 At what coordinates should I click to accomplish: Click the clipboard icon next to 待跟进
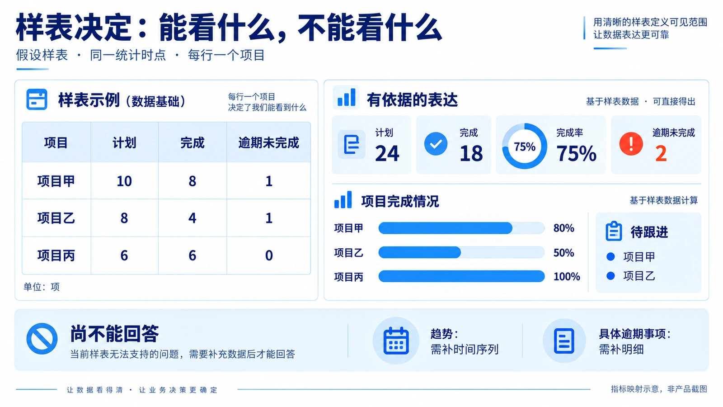pos(614,231)
